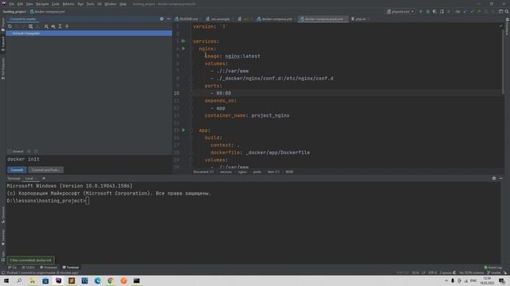Image resolution: width=510 pixels, height=286 pixels.
Task: Show commit message history clock icon
Action: click(36, 152)
